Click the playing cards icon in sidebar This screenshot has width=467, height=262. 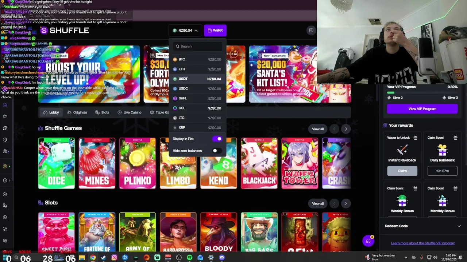5,241
